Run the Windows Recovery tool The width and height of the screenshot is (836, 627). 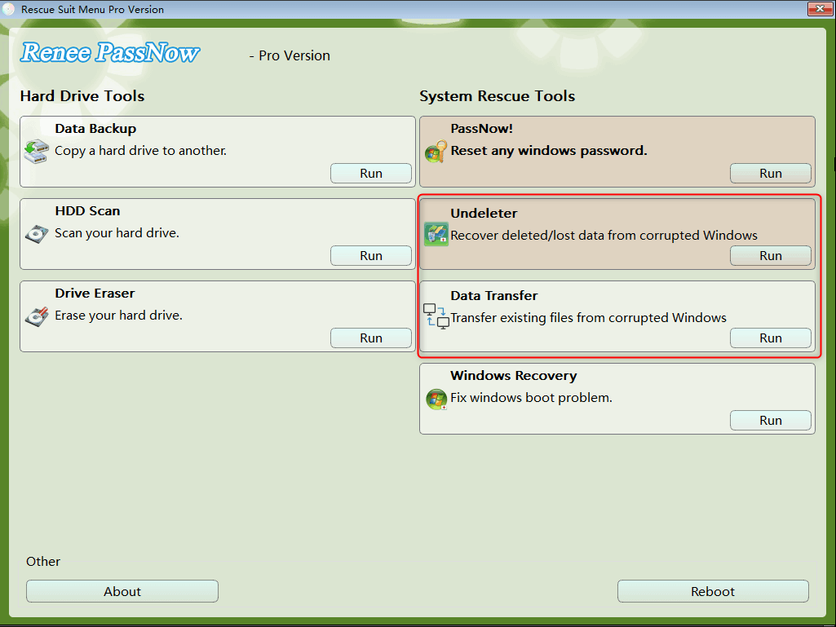pyautogui.click(x=771, y=420)
